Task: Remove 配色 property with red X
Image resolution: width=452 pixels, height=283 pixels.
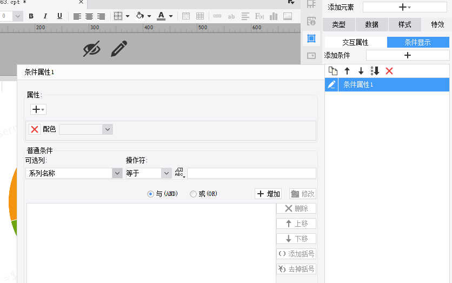Action: (x=35, y=129)
